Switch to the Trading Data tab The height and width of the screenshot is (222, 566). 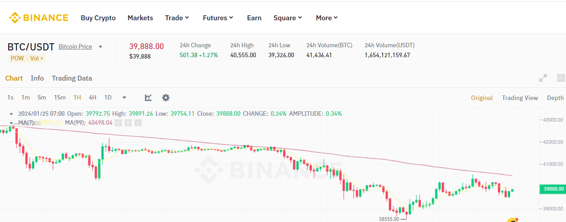point(72,78)
